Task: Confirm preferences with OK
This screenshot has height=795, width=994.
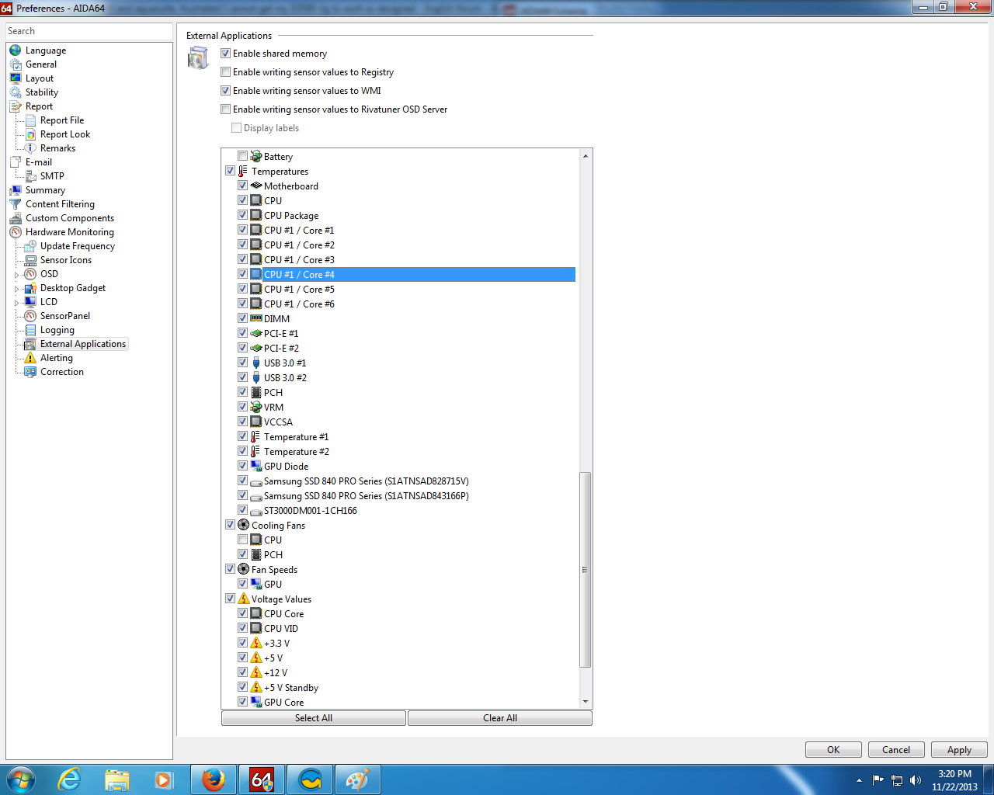Action: tap(833, 750)
